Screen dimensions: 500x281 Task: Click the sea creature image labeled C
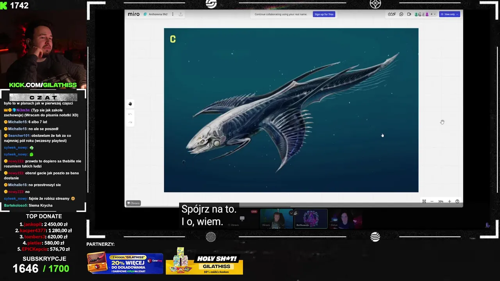[291, 110]
